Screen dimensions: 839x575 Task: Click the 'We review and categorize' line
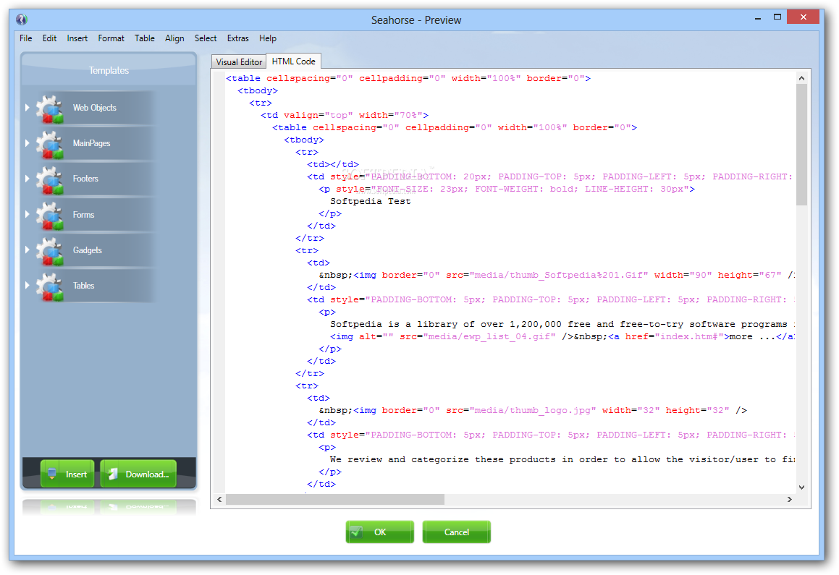tap(562, 459)
